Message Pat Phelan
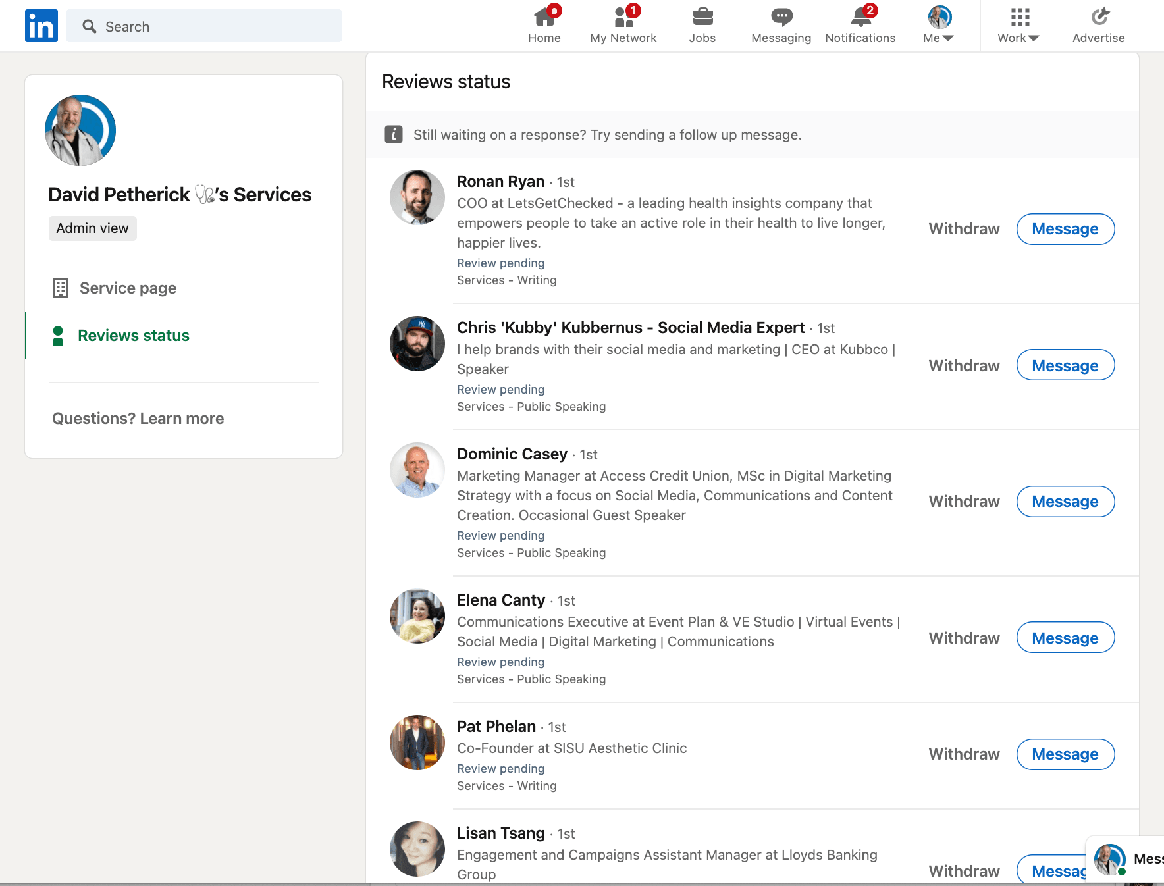 (x=1065, y=754)
